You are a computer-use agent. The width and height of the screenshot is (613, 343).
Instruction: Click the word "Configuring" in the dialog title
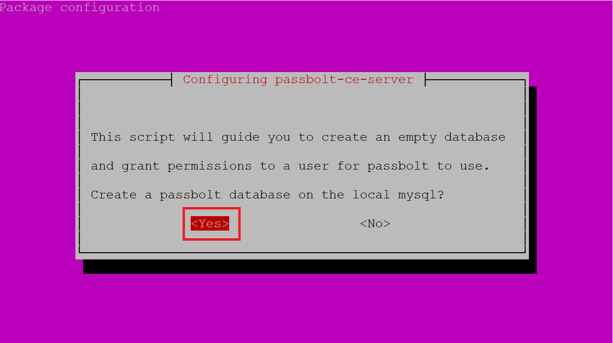225,79
